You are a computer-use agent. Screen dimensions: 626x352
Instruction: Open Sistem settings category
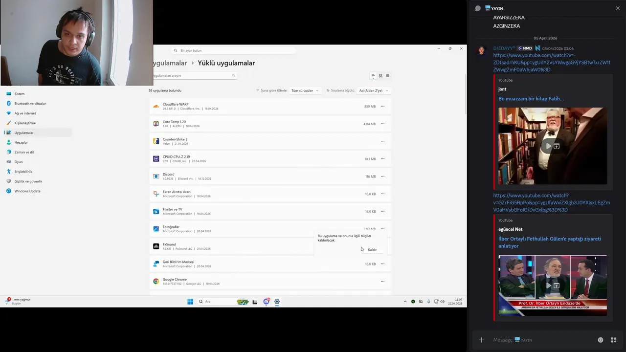[38, 94]
